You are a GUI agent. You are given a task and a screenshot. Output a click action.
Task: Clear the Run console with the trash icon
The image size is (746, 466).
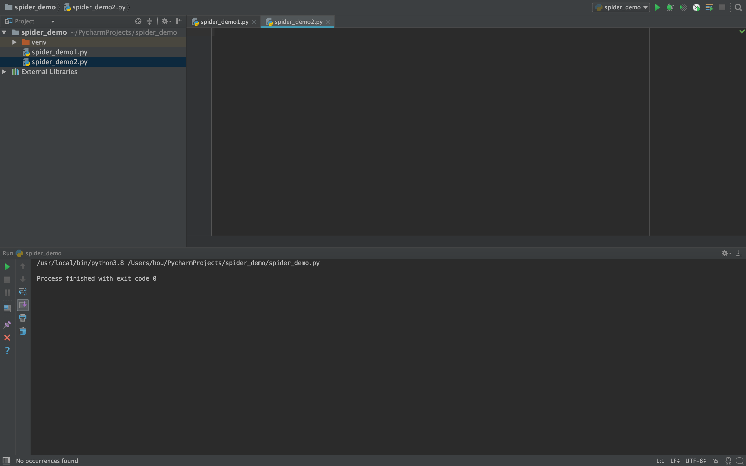click(x=23, y=331)
